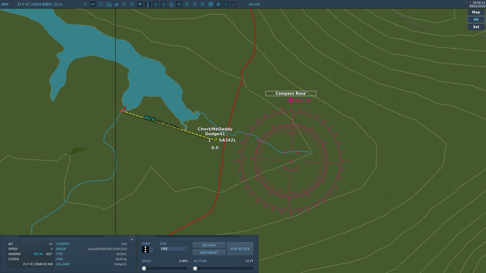Click the GazellePENGUINTOURCOLD group value
The image size is (486, 273).
click(x=107, y=249)
